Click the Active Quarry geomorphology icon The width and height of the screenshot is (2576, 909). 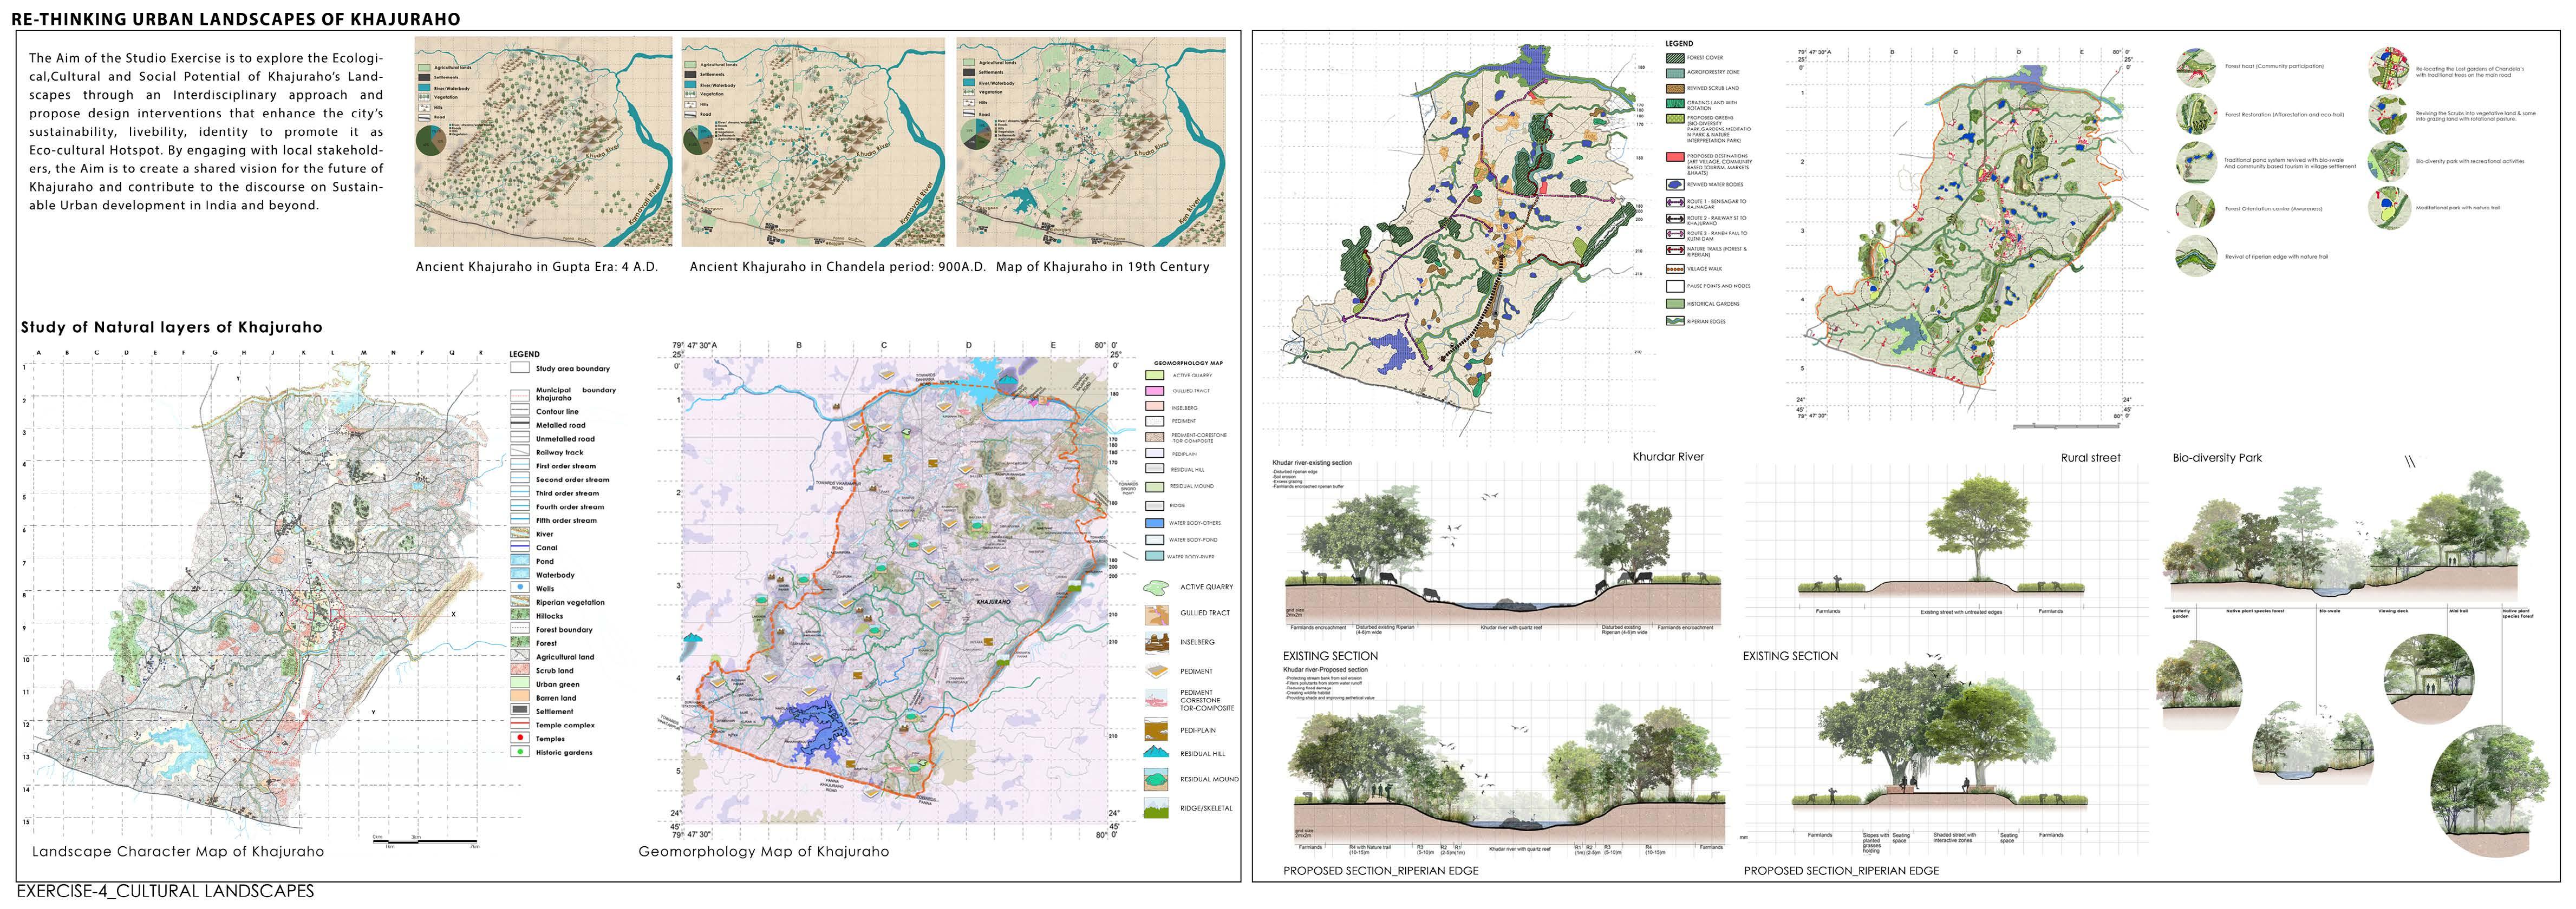tap(1156, 588)
